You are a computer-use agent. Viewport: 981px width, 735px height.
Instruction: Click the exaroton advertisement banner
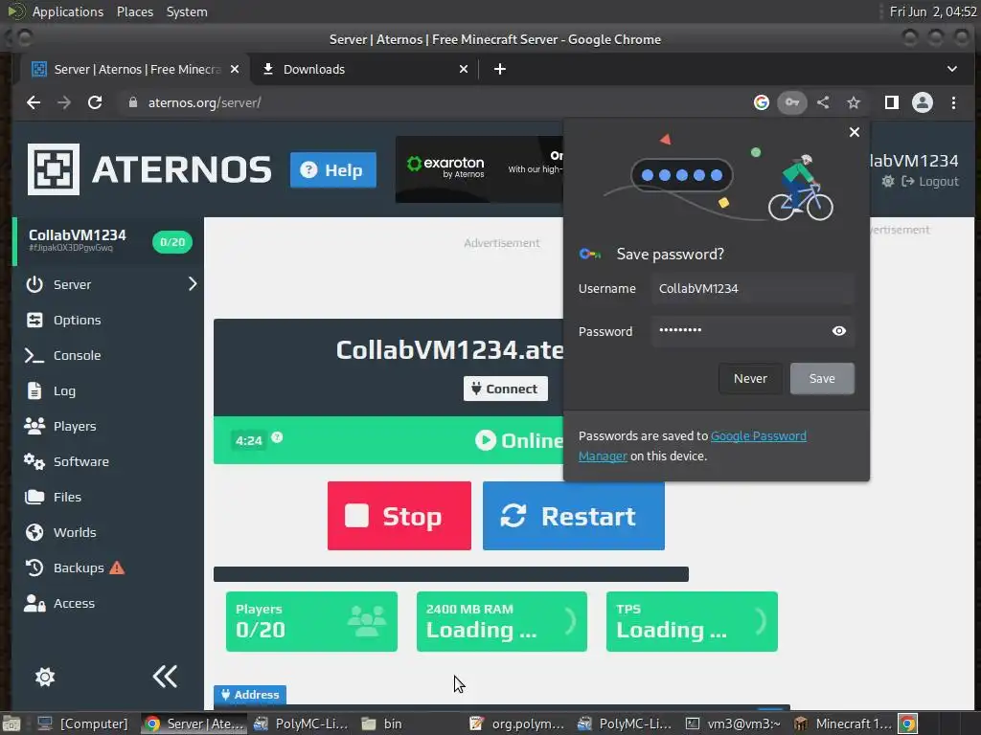point(479,168)
